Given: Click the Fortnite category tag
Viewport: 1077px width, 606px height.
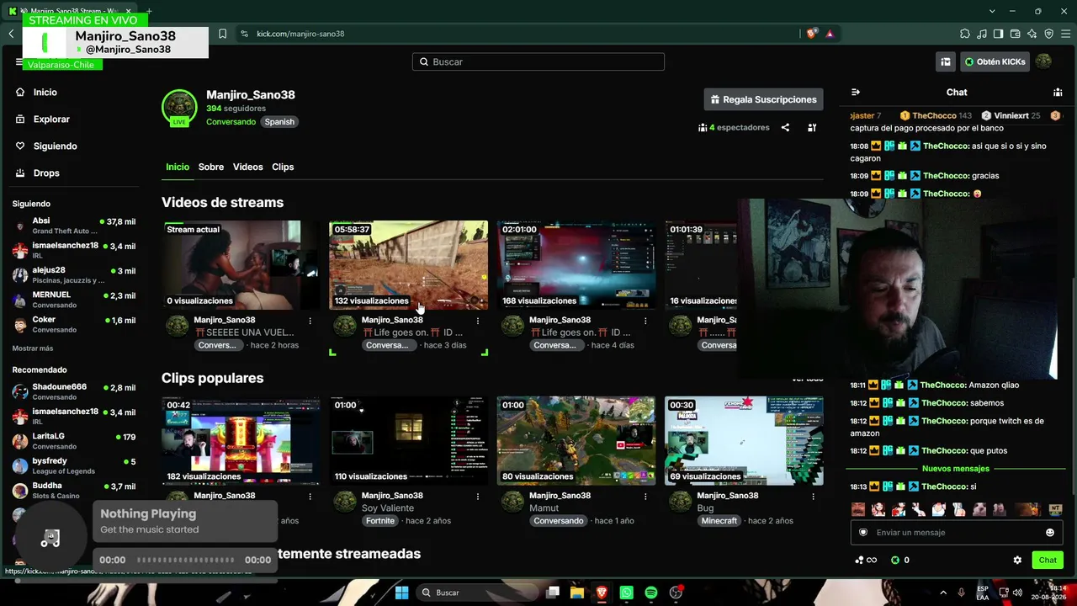Looking at the screenshot, I should click(x=380, y=521).
